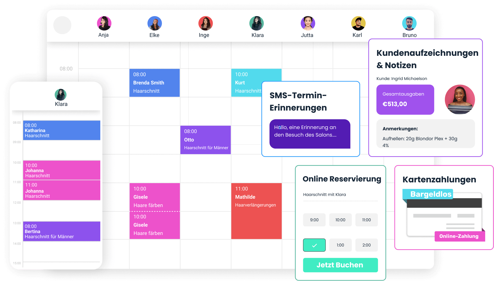Pick the 2:00 time option
Viewport: 494px width, 284px height.
coord(366,245)
